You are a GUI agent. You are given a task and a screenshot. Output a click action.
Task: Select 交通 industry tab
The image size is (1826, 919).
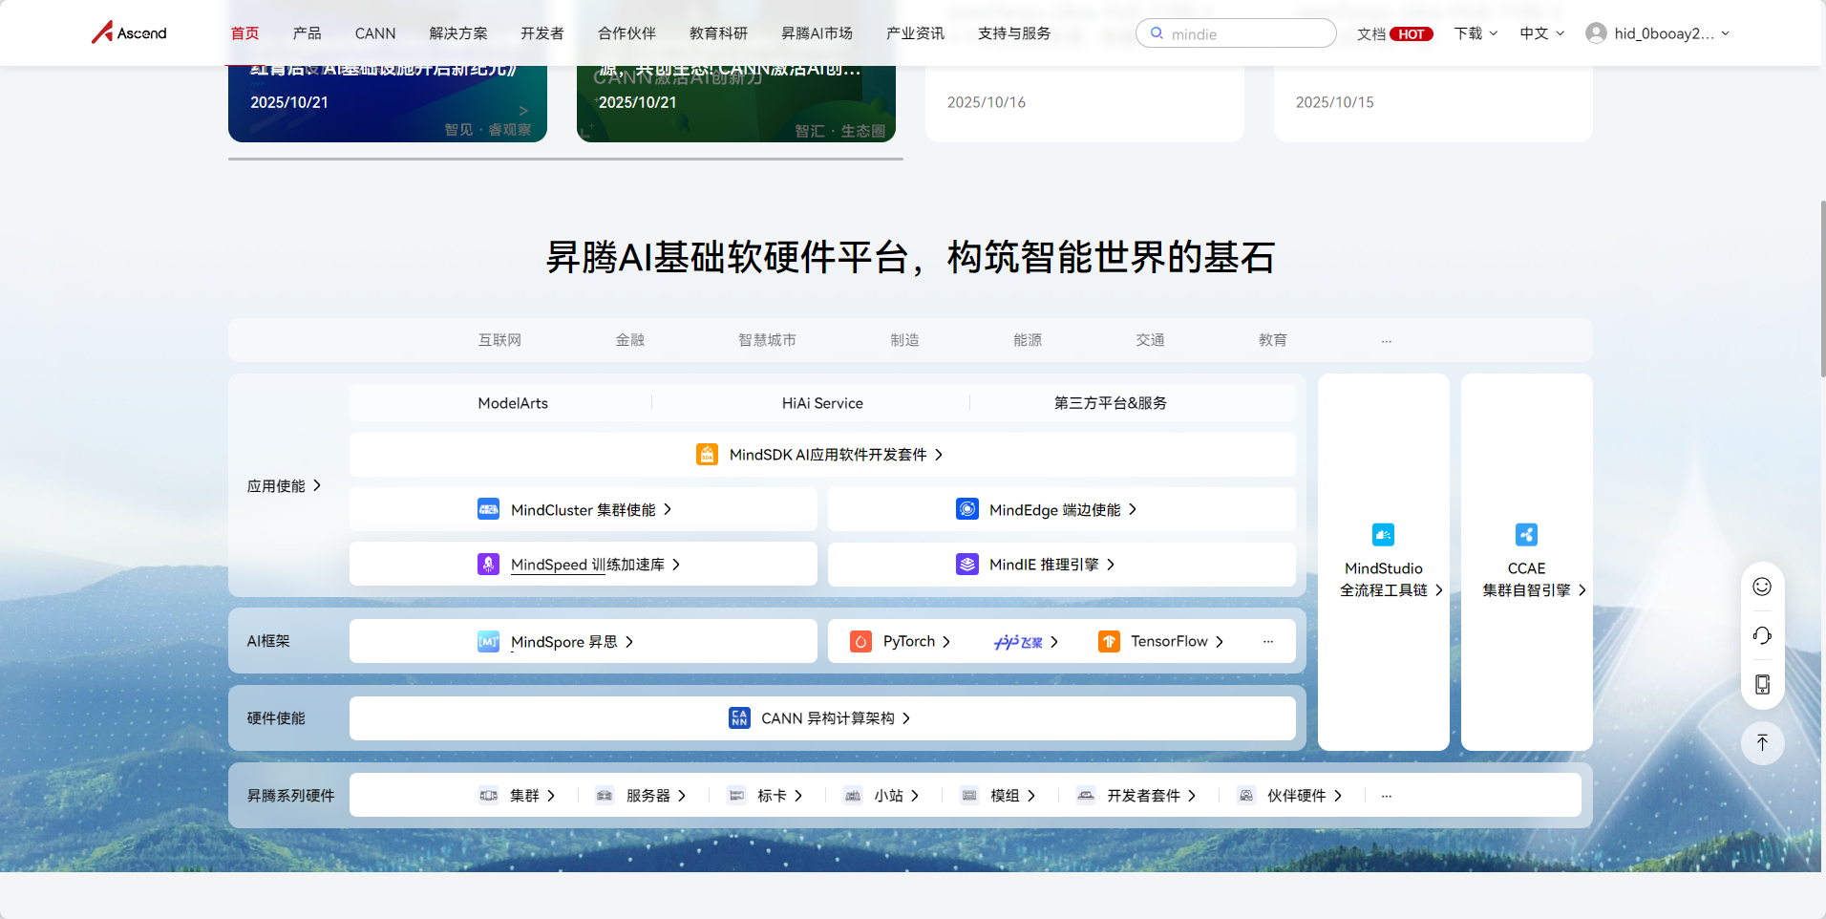coord(1150,340)
